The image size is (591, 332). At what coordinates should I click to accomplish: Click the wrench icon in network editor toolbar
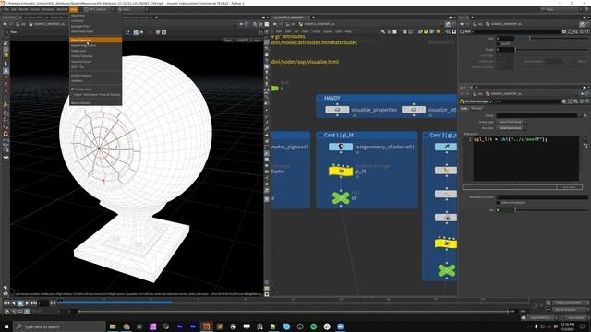tap(383, 32)
